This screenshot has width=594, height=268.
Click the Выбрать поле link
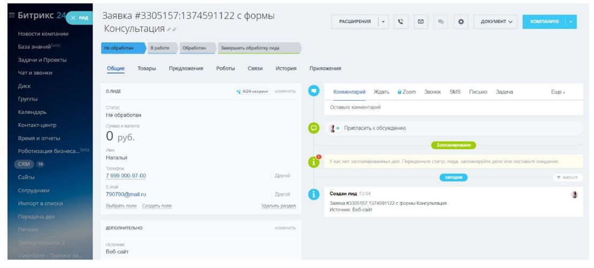(x=121, y=206)
